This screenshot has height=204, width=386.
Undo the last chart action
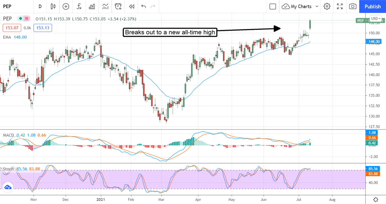click(143, 6)
